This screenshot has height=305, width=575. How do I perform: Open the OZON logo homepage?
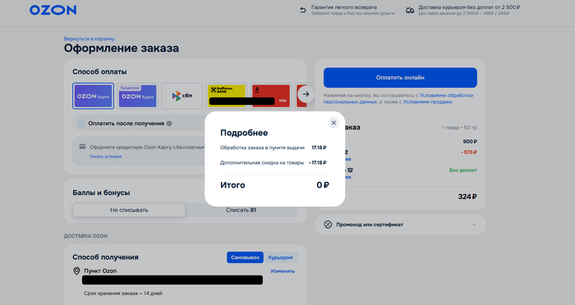[53, 11]
